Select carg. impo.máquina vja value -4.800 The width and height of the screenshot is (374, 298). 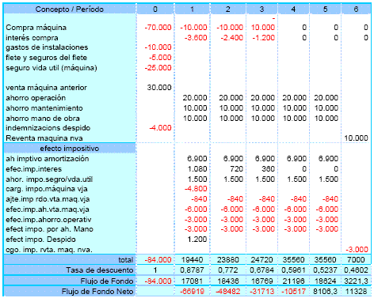point(196,189)
